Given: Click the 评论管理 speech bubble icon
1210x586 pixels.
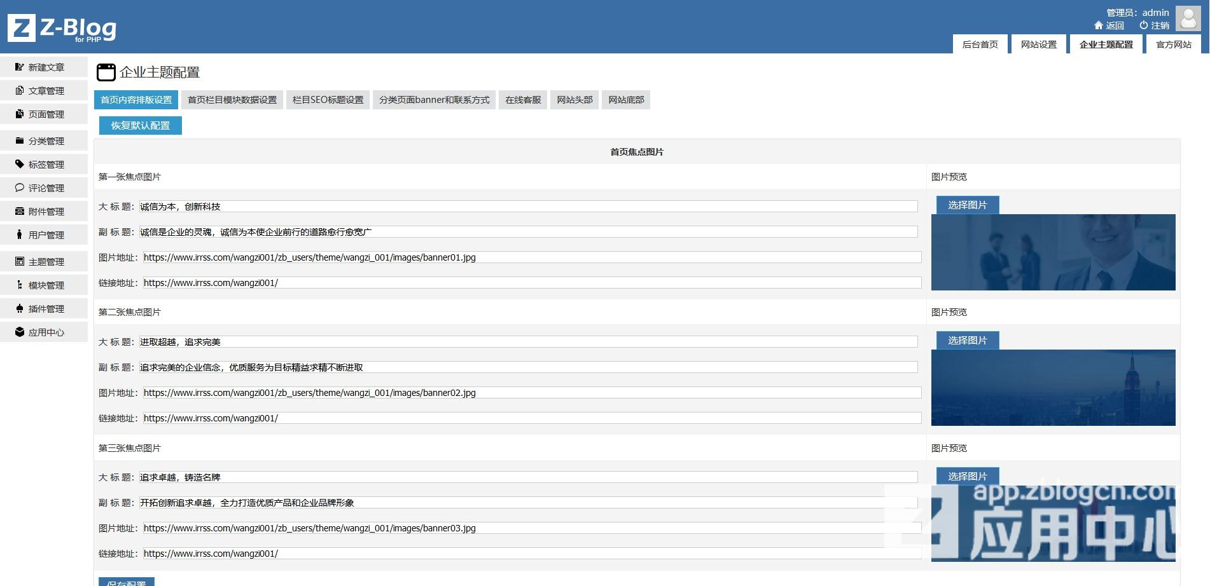Looking at the screenshot, I should pyautogui.click(x=20, y=187).
